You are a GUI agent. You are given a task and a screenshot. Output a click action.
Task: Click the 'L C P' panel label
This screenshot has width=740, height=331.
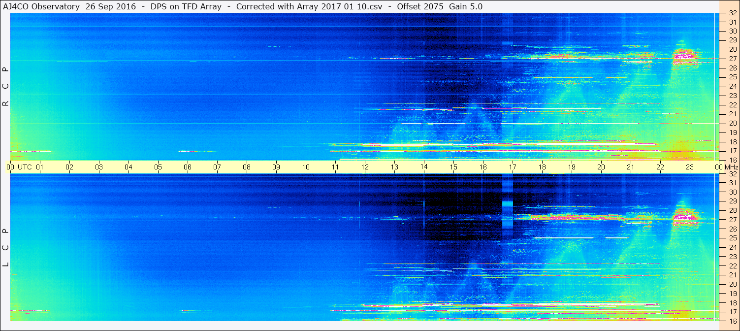[x=5, y=247]
